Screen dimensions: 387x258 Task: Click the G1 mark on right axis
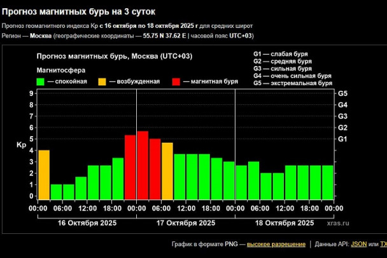pyautogui.click(x=342, y=139)
